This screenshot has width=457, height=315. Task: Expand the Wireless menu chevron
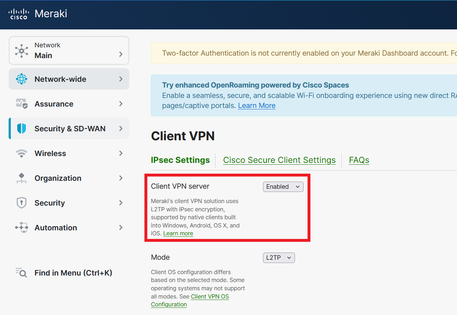pos(121,153)
